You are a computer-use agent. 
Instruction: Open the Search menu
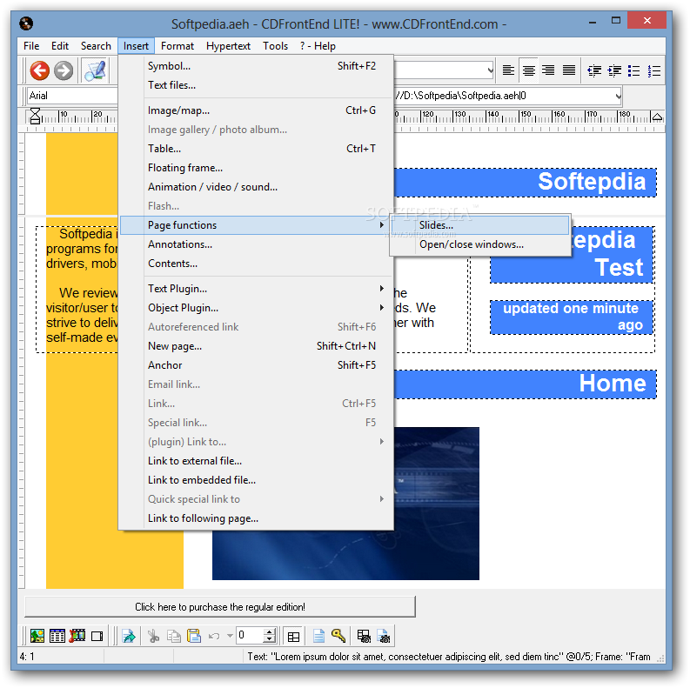pos(96,46)
